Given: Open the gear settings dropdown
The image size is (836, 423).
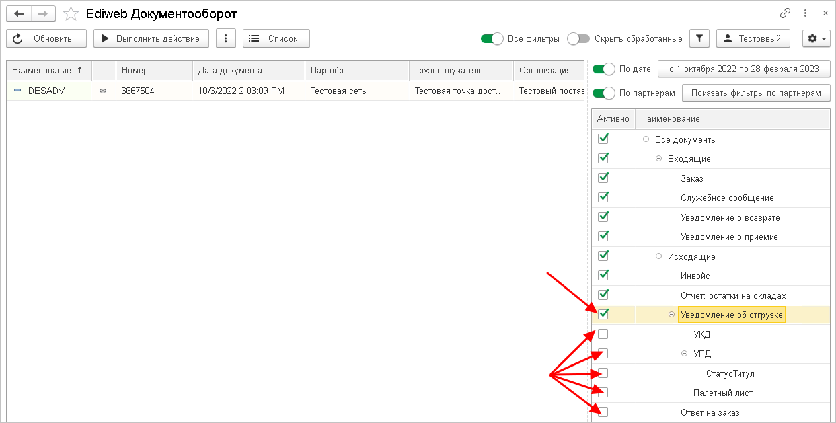Looking at the screenshot, I should pos(816,39).
